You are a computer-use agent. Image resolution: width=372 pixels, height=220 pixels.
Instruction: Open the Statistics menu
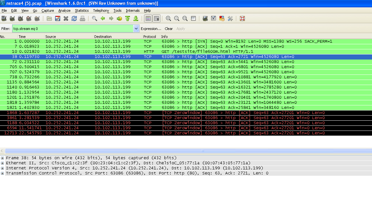coord(82,11)
